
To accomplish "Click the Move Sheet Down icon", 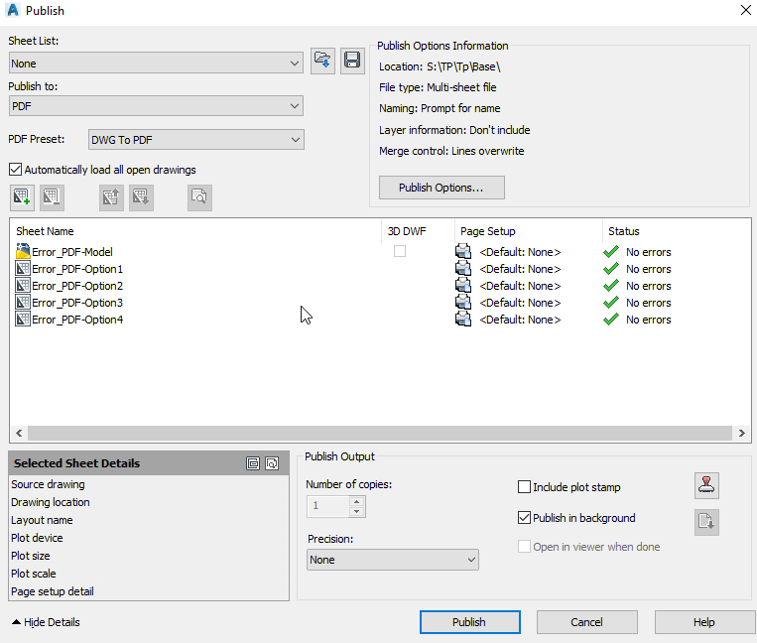I will (x=141, y=197).
